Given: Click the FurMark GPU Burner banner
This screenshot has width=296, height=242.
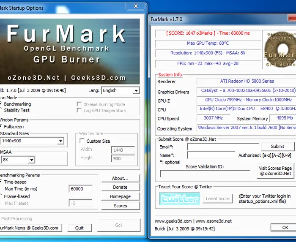Looking at the screenshot, I should click(70, 51).
